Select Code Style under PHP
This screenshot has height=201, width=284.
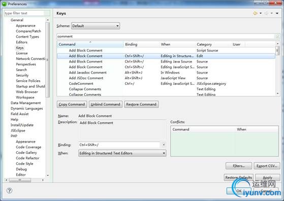(x=24, y=164)
